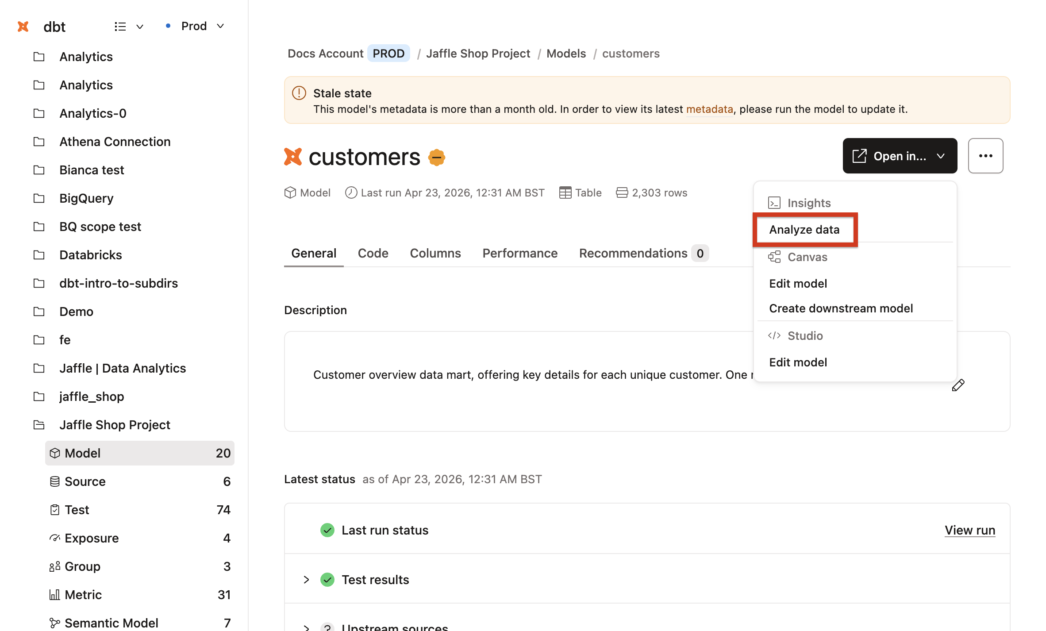This screenshot has width=1046, height=631.
Task: Click the orange health badge next to customers
Action: pyautogui.click(x=437, y=157)
